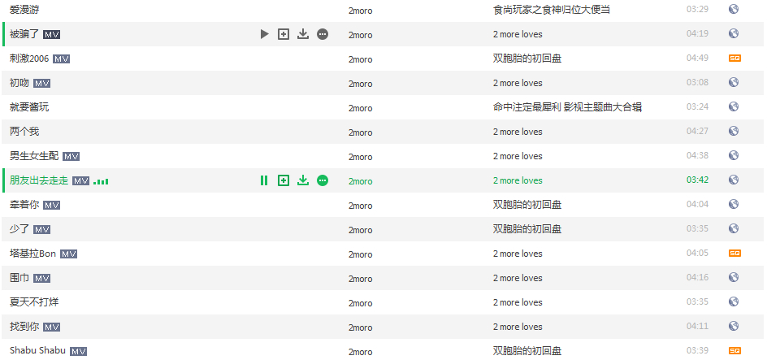The image size is (767, 360).
Task: Open album 命中注定最犀利 影视主题曲大合辑
Action: [567, 107]
